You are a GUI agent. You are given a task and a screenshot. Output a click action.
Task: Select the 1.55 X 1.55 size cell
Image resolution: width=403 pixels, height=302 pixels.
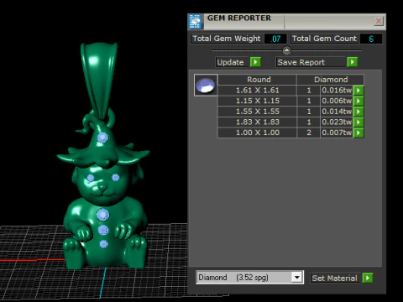point(257,112)
